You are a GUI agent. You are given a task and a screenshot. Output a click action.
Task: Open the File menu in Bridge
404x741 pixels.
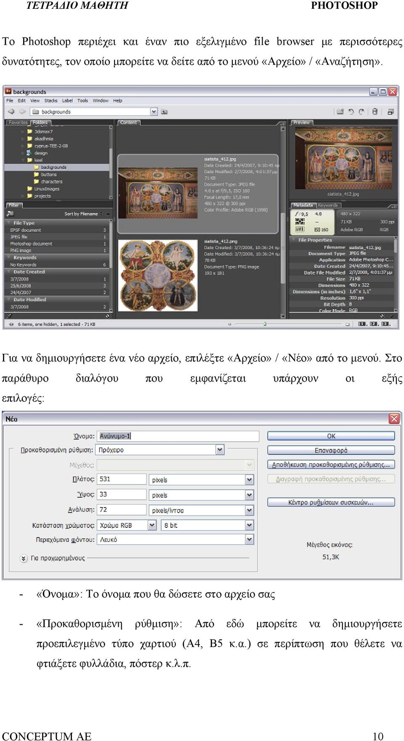click(10, 101)
